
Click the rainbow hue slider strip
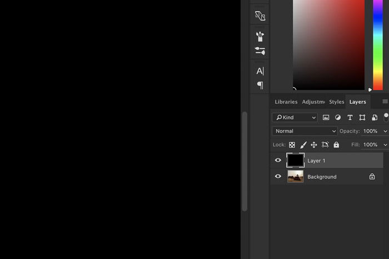[x=378, y=45]
